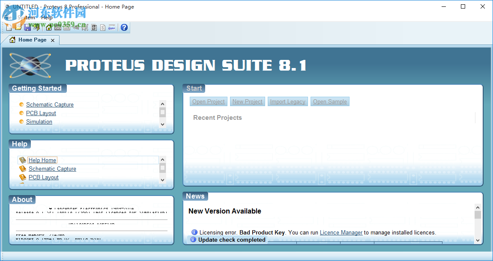The image size is (493, 261).
Task: Click the book icon beside PCB Layout help
Action: click(x=23, y=177)
